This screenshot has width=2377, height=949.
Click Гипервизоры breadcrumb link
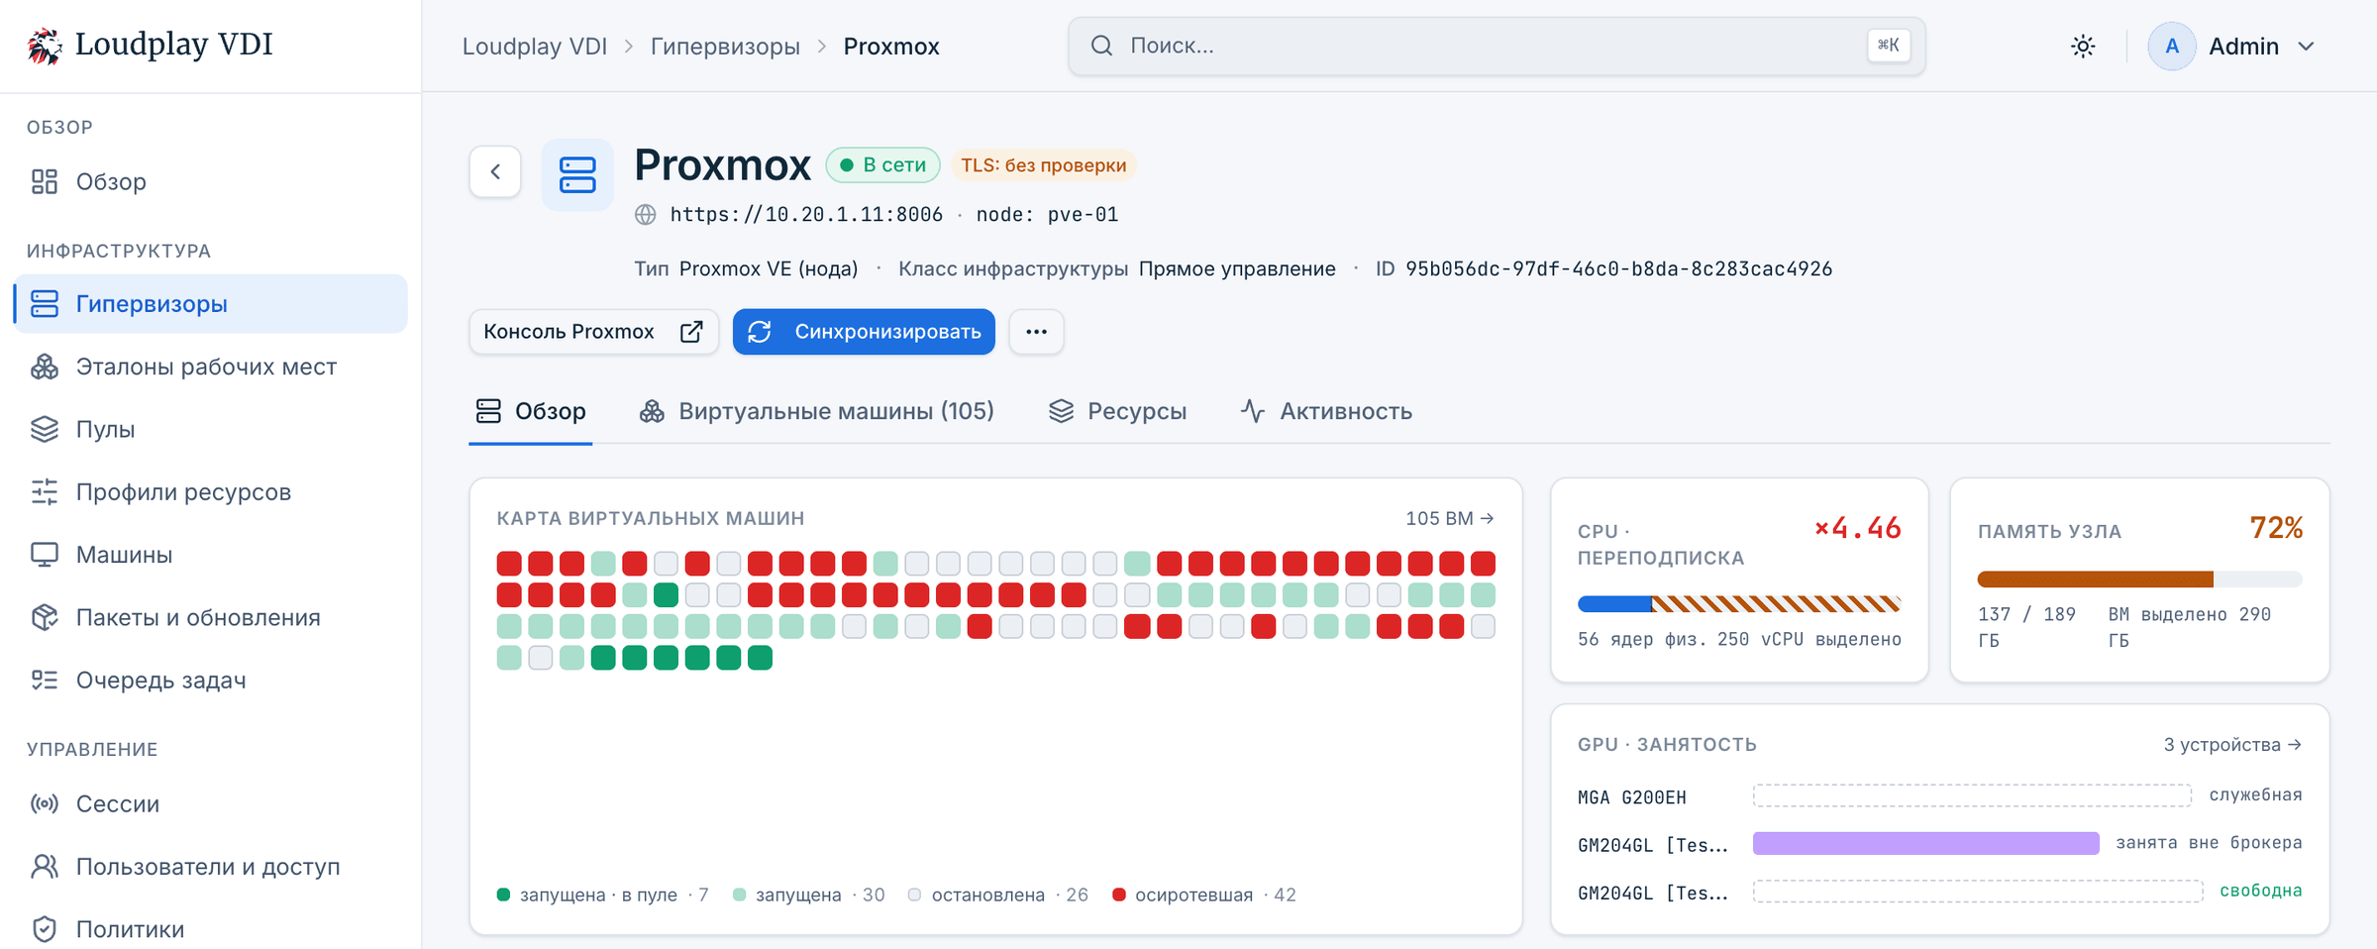[725, 47]
